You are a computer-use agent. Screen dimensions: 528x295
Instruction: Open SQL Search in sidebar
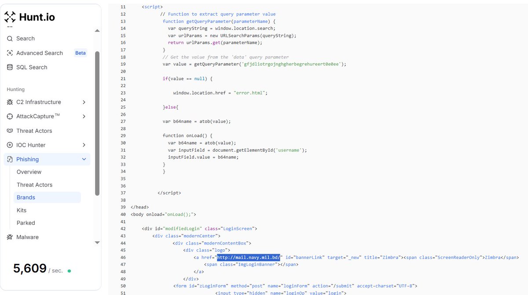(x=32, y=67)
